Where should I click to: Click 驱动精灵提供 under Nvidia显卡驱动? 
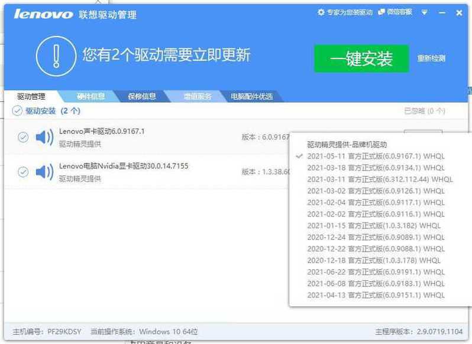pos(80,179)
